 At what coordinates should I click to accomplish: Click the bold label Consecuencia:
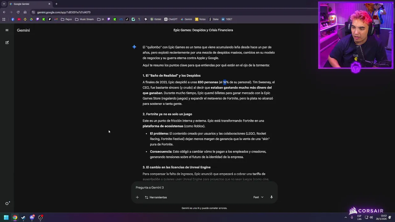click(x=161, y=152)
